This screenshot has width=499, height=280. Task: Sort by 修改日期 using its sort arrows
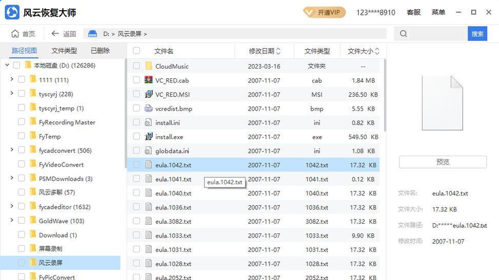[278, 51]
